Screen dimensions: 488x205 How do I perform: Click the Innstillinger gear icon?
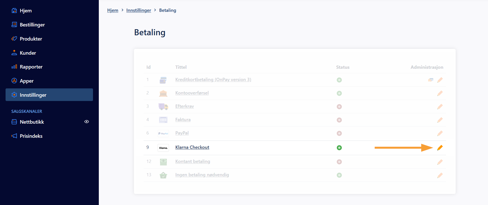[x=14, y=95]
